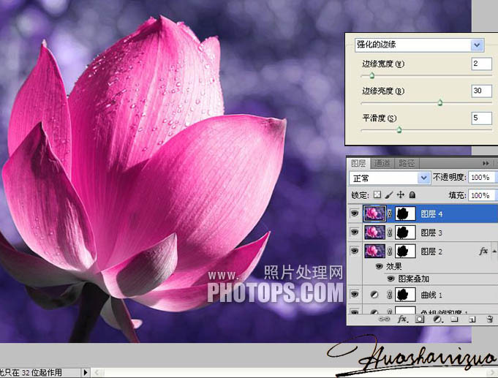Enable lock transparent pixels icon
498x378 pixels.
pos(377,195)
